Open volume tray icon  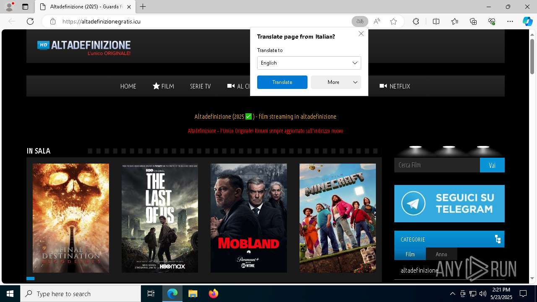tap(483, 294)
